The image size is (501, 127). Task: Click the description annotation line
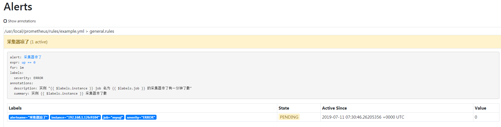pos(103,88)
